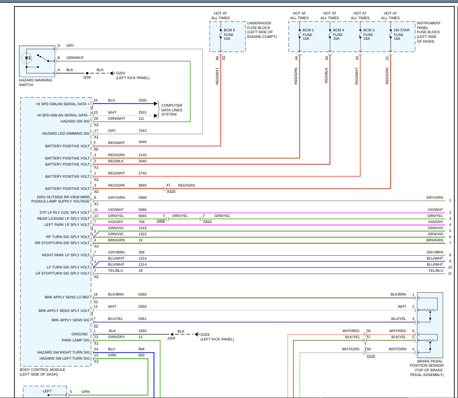
Task: Click the BCM 3 fuse symbol
Action: (x=360, y=35)
